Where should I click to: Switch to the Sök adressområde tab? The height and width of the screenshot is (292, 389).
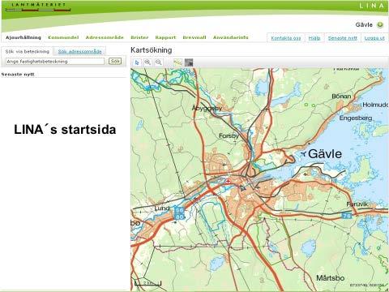[79, 51]
